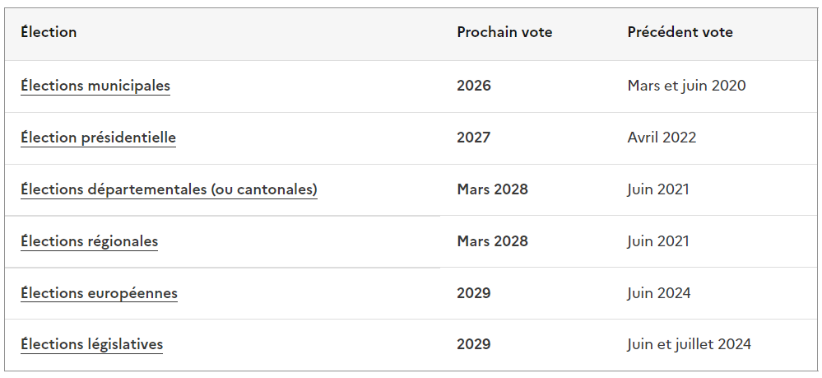Open the Élections municipales link

(95, 86)
